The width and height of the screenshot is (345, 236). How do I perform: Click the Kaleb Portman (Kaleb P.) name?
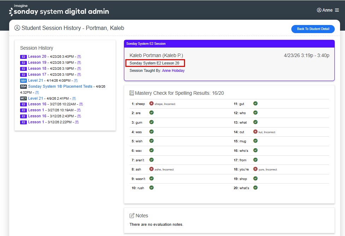[x=156, y=55]
